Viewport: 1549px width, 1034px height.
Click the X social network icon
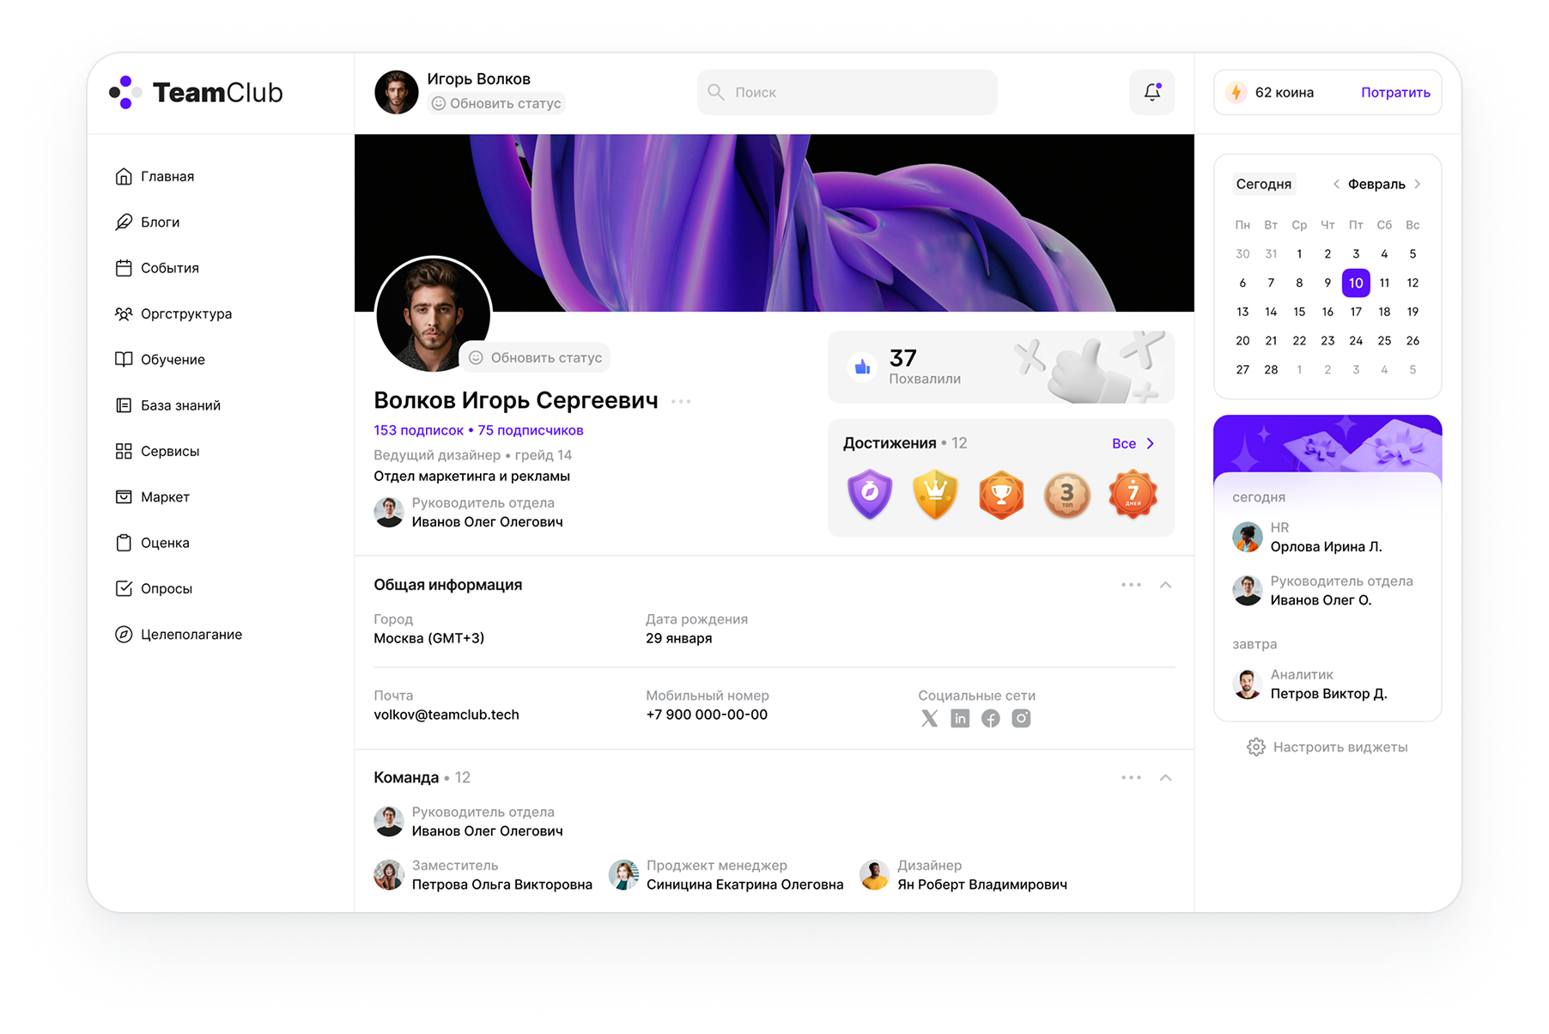click(x=929, y=719)
